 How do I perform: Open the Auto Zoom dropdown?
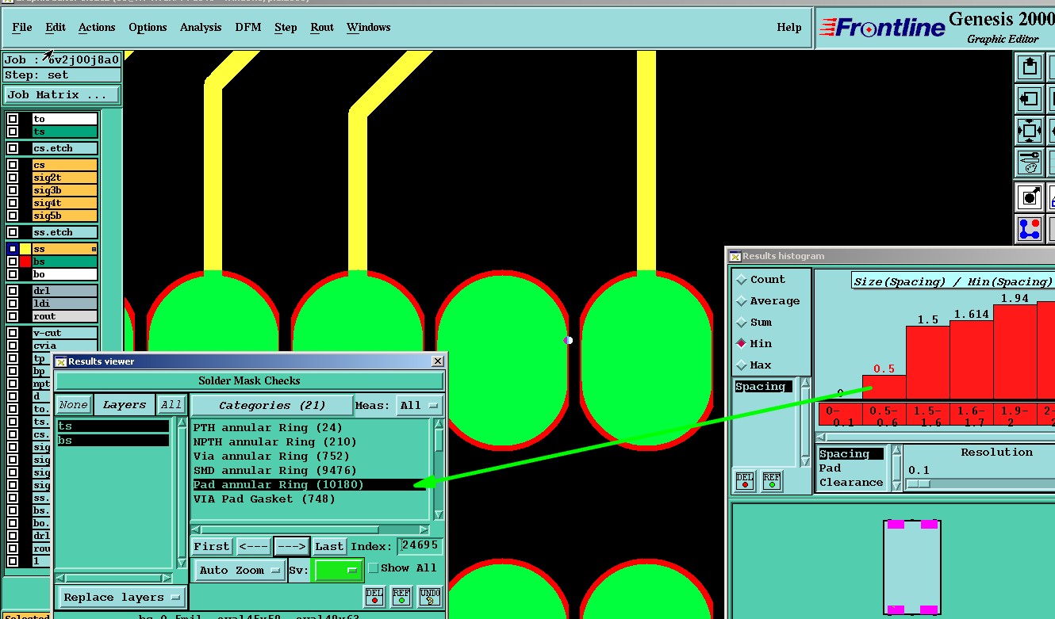tap(240, 570)
